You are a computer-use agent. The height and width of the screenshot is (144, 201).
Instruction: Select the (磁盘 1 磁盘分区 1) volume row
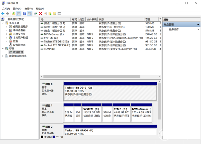click(x=100, y=23)
